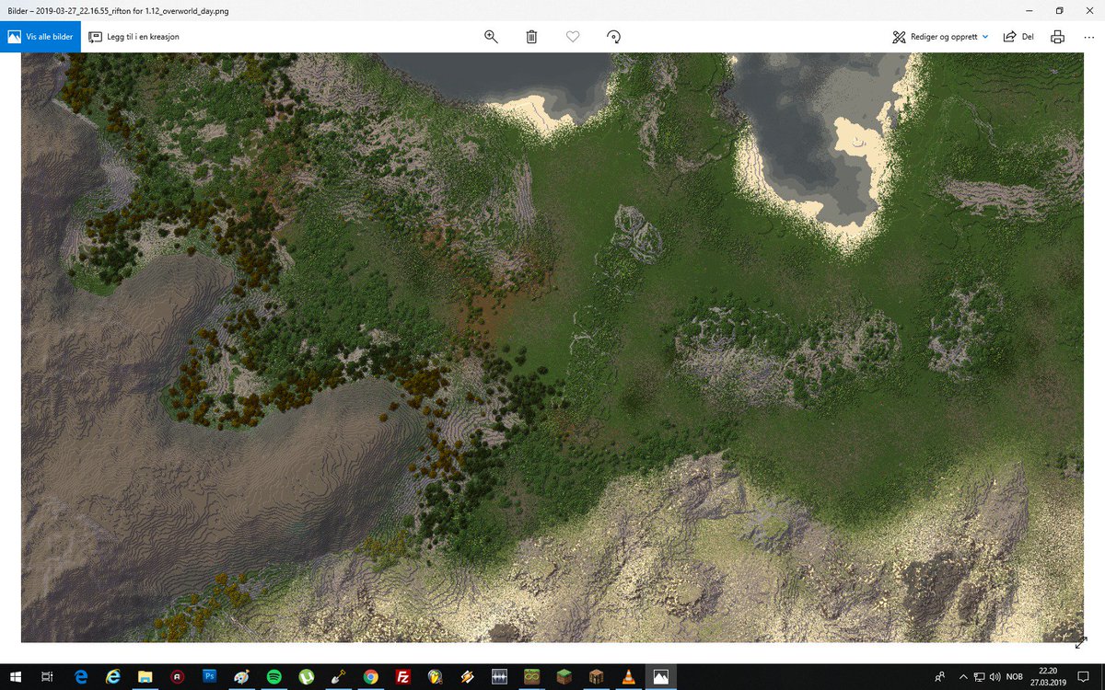Open the Windows Start menu
The height and width of the screenshot is (690, 1105).
[x=15, y=676]
